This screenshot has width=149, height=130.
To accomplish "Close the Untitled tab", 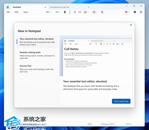I will pyautogui.click(x=45, y=7).
